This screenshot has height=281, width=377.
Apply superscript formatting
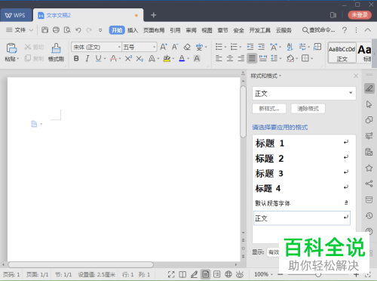(x=128, y=59)
